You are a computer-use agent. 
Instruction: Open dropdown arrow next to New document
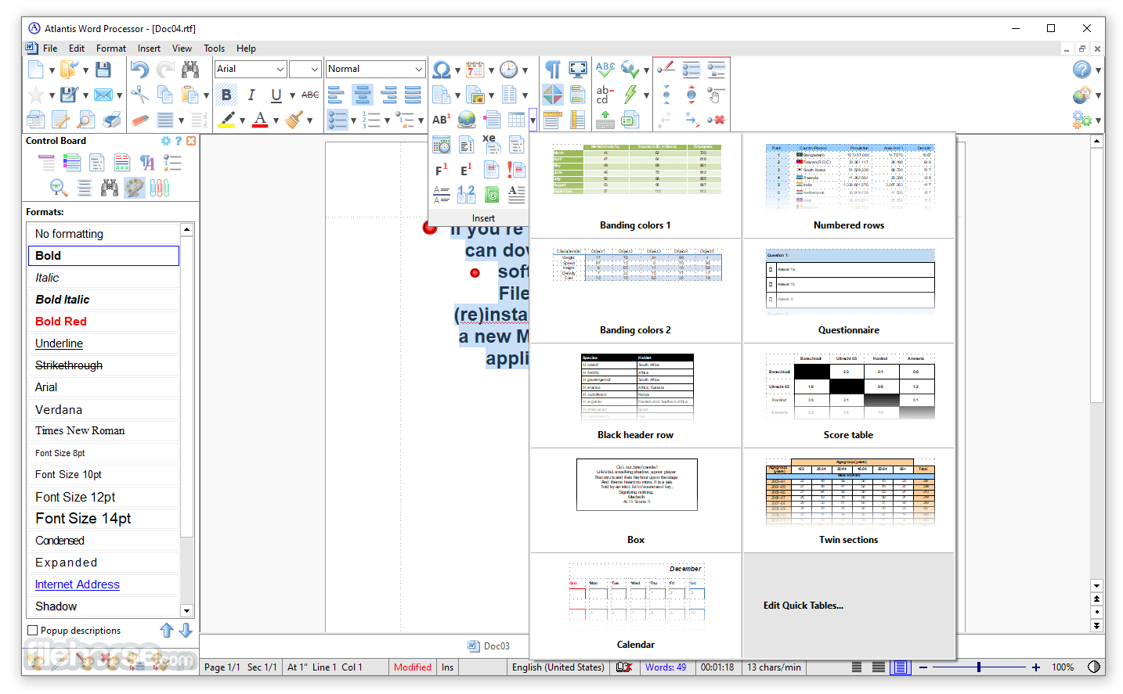[52, 70]
